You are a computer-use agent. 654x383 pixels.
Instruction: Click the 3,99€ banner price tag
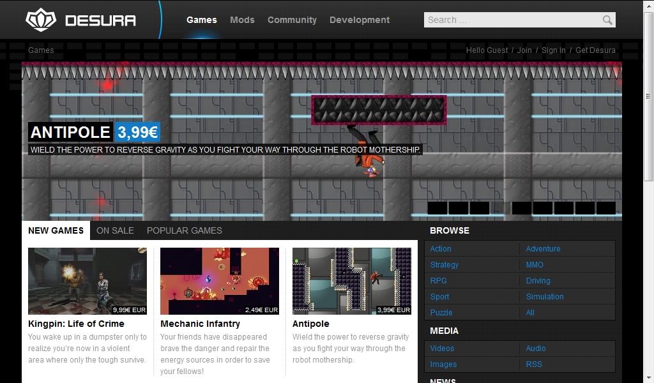138,133
